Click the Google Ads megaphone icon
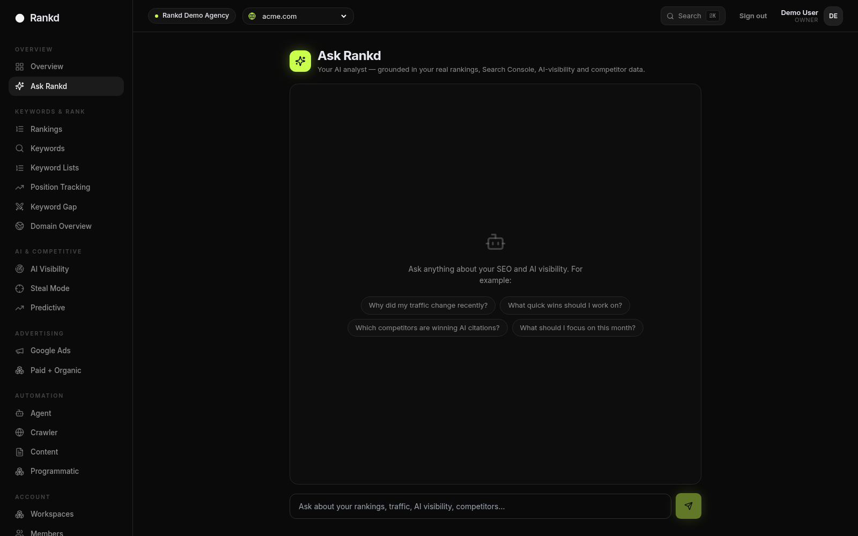 click(x=20, y=351)
